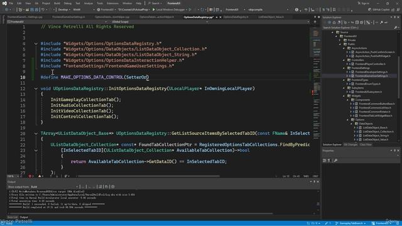Switch to Class View tab
The width and height of the screenshot is (402, 226).
[366, 145]
